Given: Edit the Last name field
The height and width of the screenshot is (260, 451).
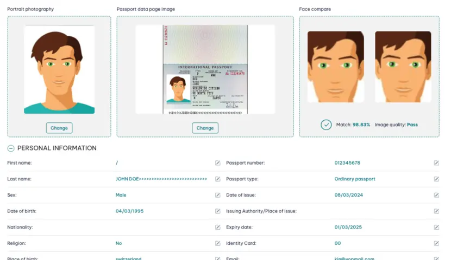Looking at the screenshot, I should click(218, 179).
